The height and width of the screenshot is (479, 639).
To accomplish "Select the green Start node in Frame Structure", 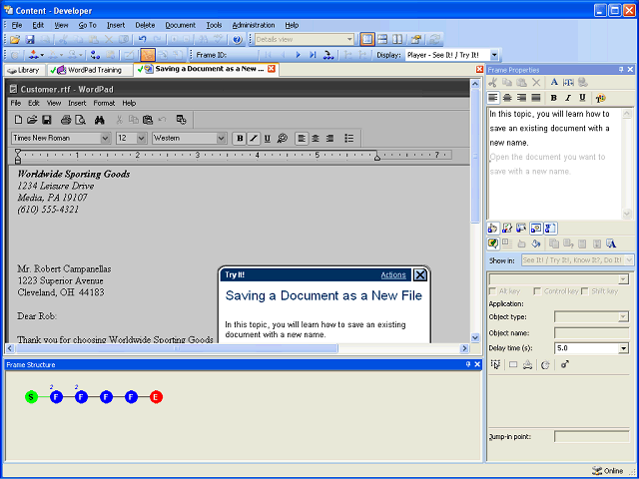I will (31, 397).
